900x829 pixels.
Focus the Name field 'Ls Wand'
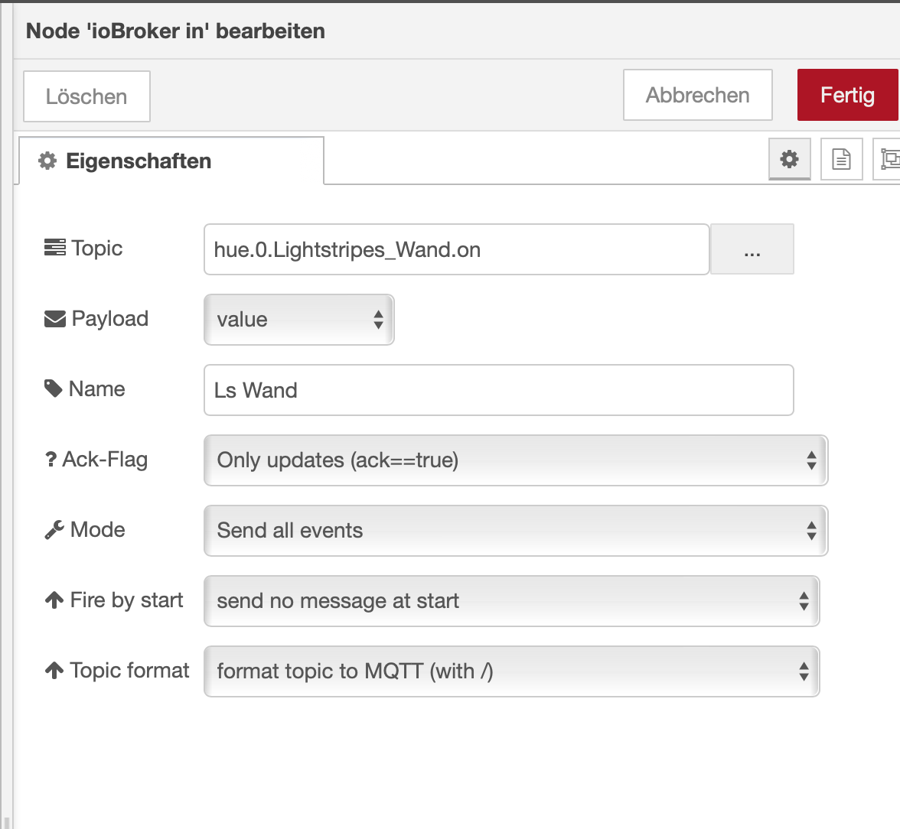pyautogui.click(x=498, y=390)
